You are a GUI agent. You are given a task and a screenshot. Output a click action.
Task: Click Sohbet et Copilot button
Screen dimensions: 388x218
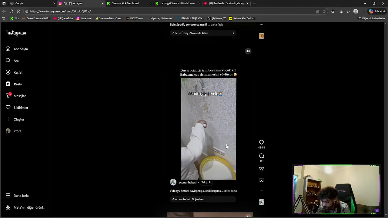coord(377,11)
